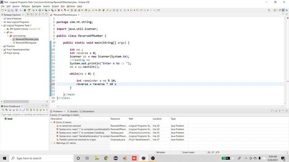The width and height of the screenshot is (289, 162).
Task: Click the red Stop icon in the toolbar
Action: pos(59,10)
